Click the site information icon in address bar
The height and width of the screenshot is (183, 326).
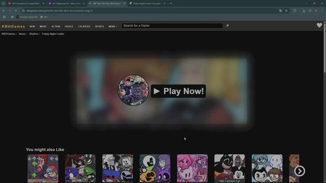coord(23,11)
